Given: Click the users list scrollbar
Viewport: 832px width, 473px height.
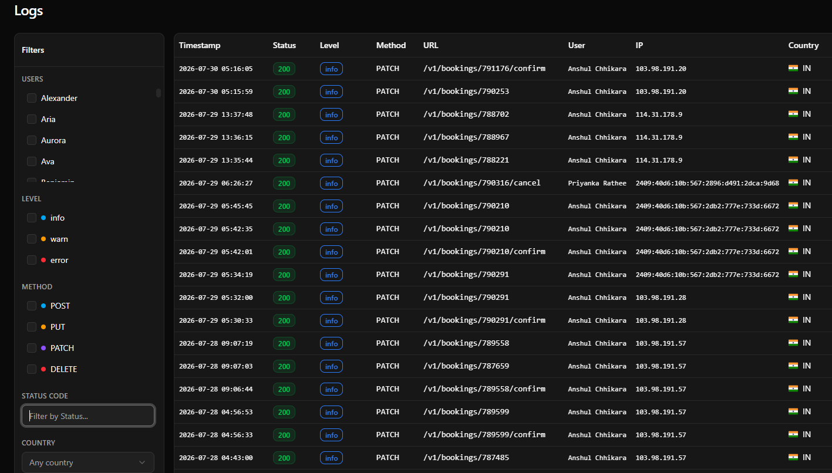Looking at the screenshot, I should (158, 93).
